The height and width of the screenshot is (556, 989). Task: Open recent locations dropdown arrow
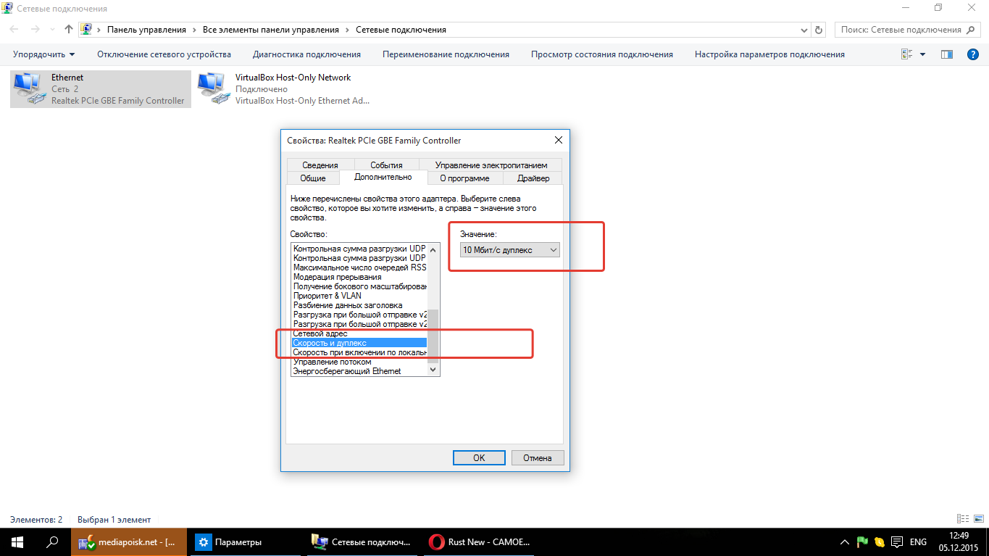point(52,30)
